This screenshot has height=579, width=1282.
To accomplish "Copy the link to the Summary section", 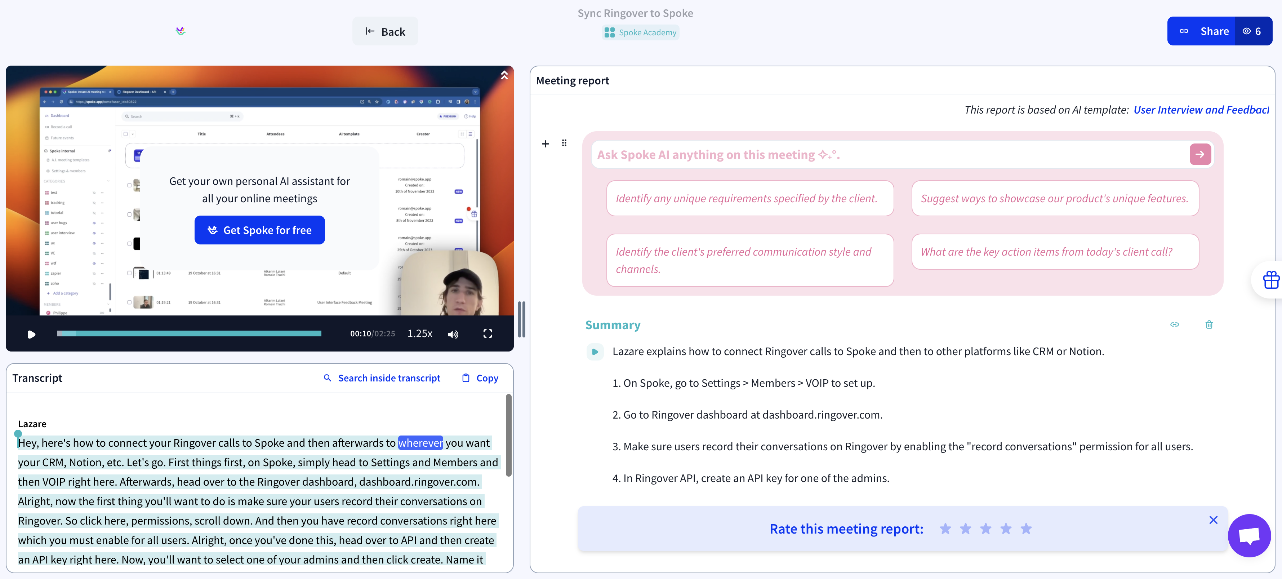I will 1175,324.
